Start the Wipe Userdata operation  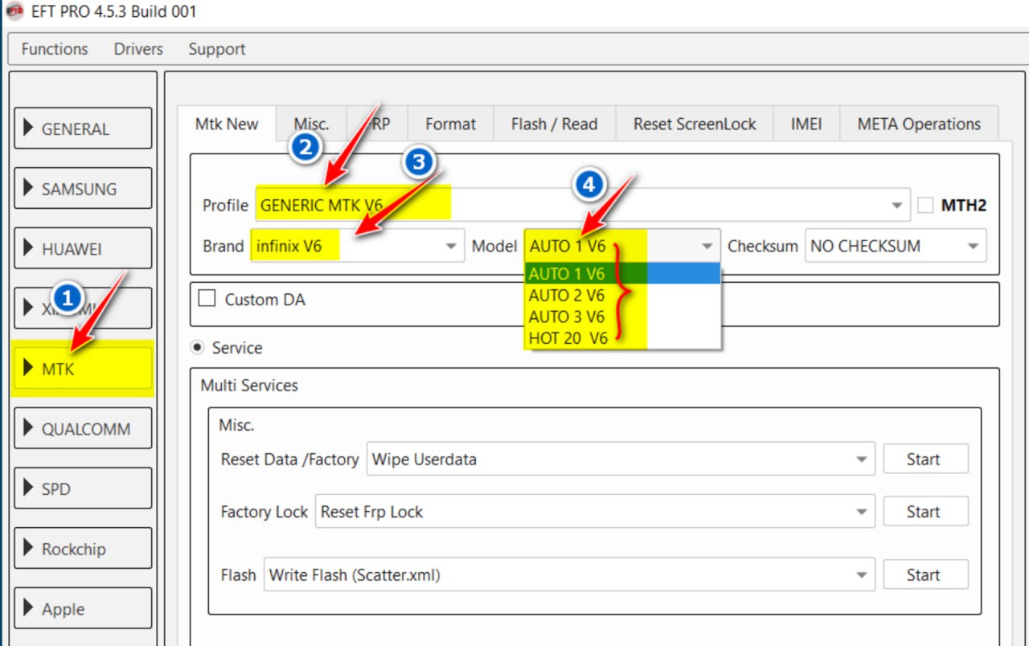coord(926,460)
